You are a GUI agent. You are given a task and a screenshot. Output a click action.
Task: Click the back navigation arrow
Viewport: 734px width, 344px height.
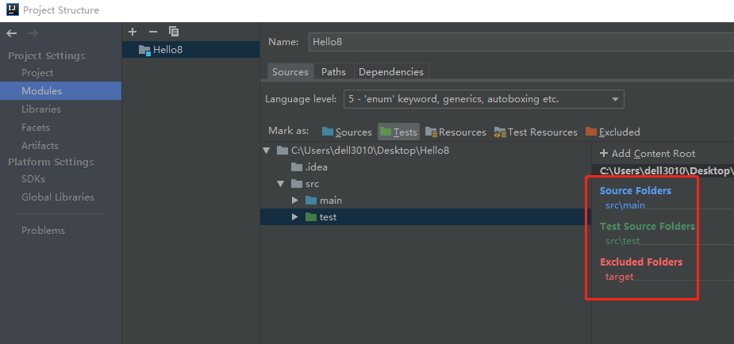tap(11, 33)
